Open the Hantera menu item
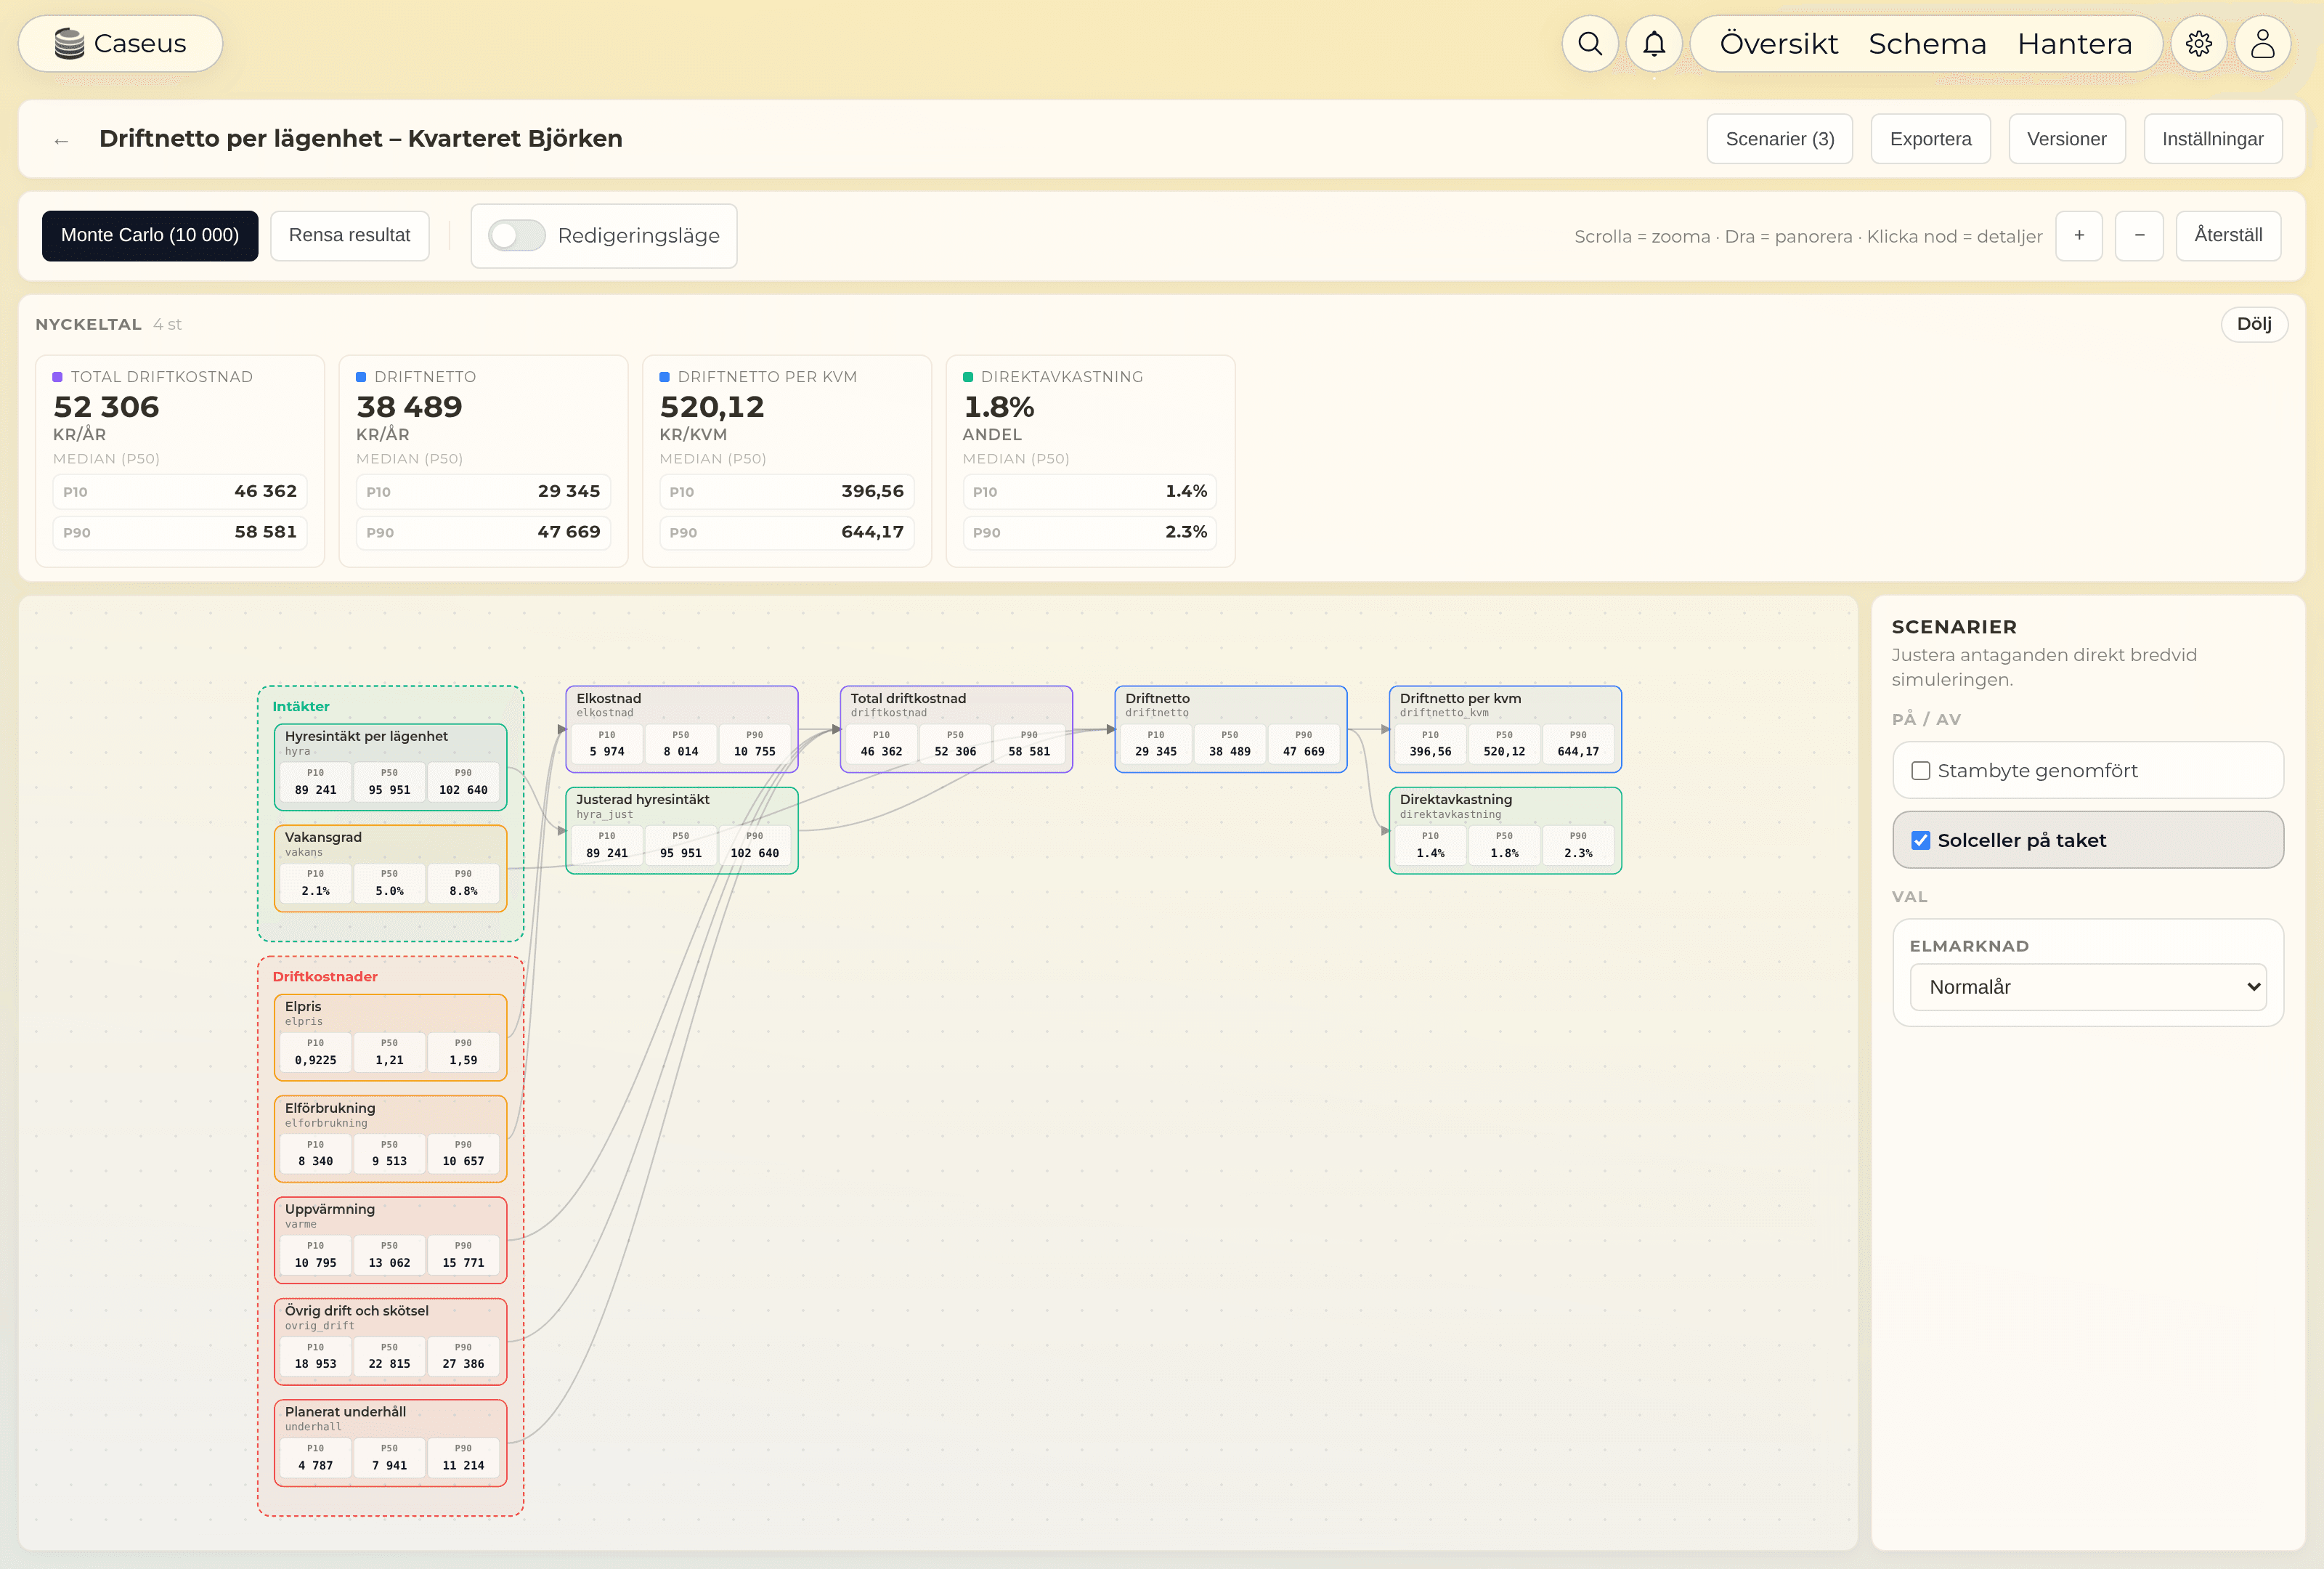 point(2074,44)
